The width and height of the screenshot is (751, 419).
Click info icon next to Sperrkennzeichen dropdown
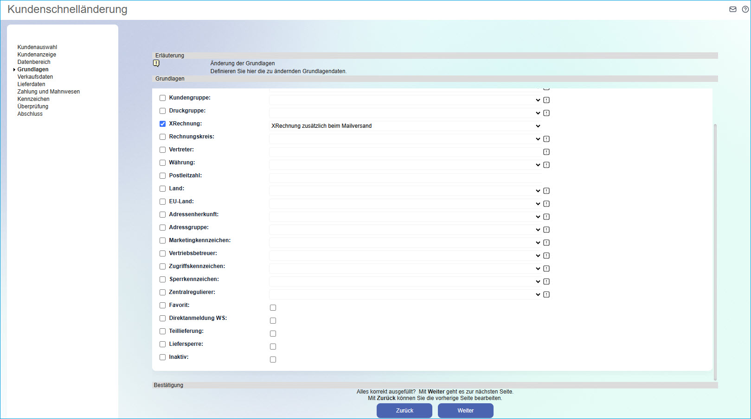click(x=546, y=281)
